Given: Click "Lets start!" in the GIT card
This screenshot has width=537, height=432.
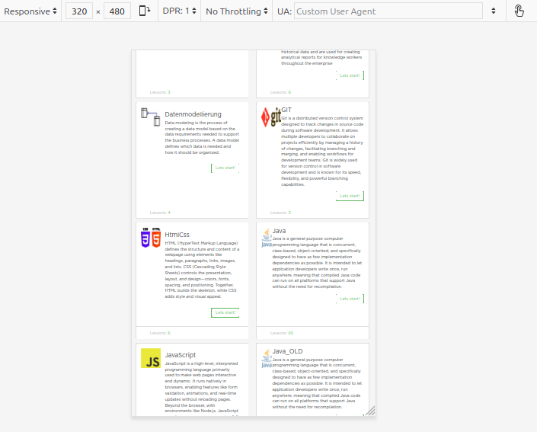Looking at the screenshot, I should (x=350, y=196).
